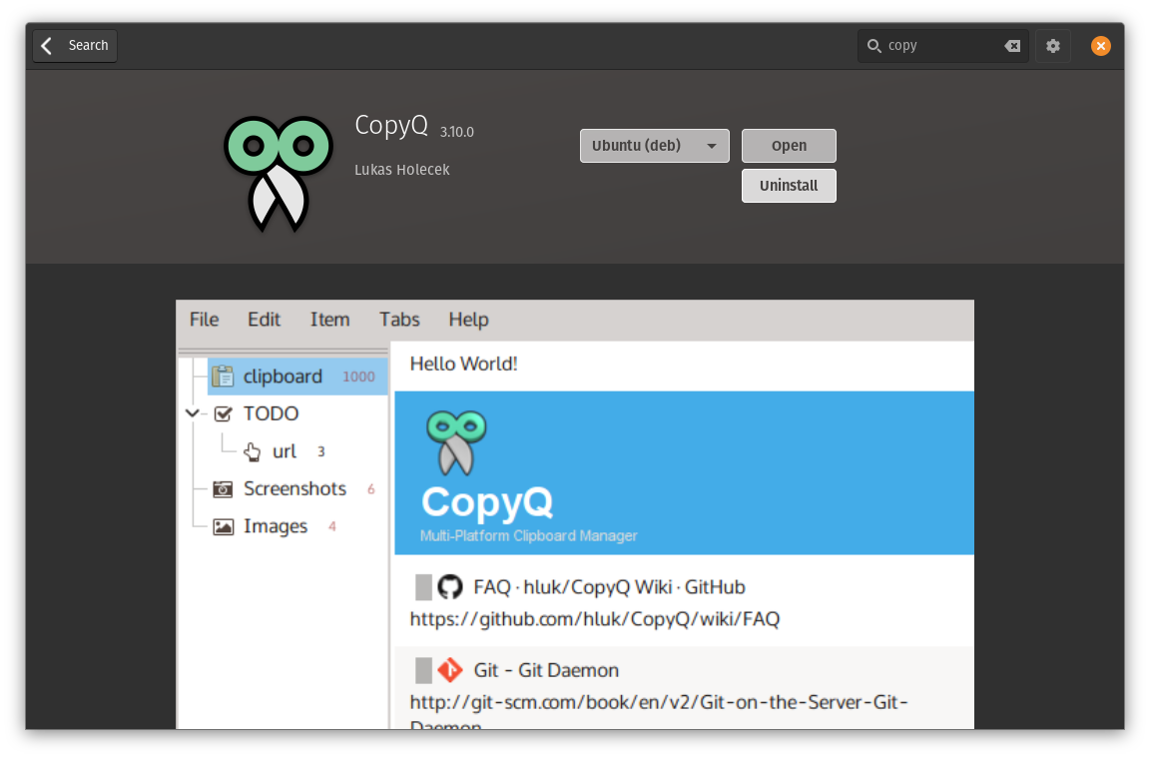The height and width of the screenshot is (758, 1150).
Task: Click the magnifier icon in search box
Action: pos(874,46)
